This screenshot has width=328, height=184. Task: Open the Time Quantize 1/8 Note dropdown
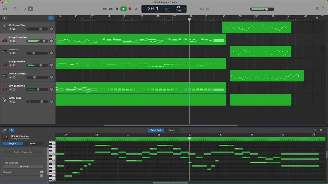23,167
